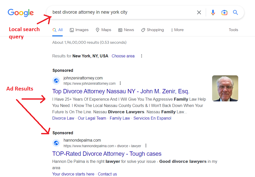Click the hannondepalma.com site name text

[82, 140]
